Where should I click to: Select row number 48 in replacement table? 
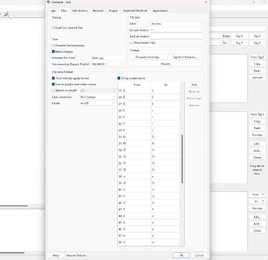(120, 242)
